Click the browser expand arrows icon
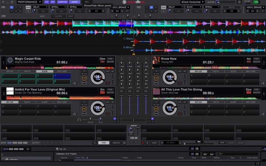Viewport: 266px width, 166px height. (x=2, y=155)
